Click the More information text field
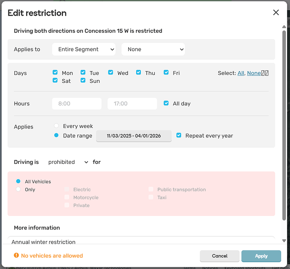Viewport: 290px width, 269px height. (x=141, y=242)
